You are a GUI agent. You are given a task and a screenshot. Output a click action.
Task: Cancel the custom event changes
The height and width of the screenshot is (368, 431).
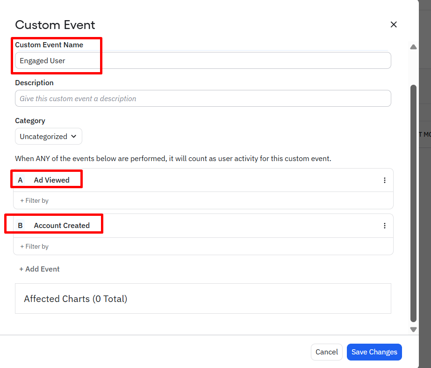326,352
